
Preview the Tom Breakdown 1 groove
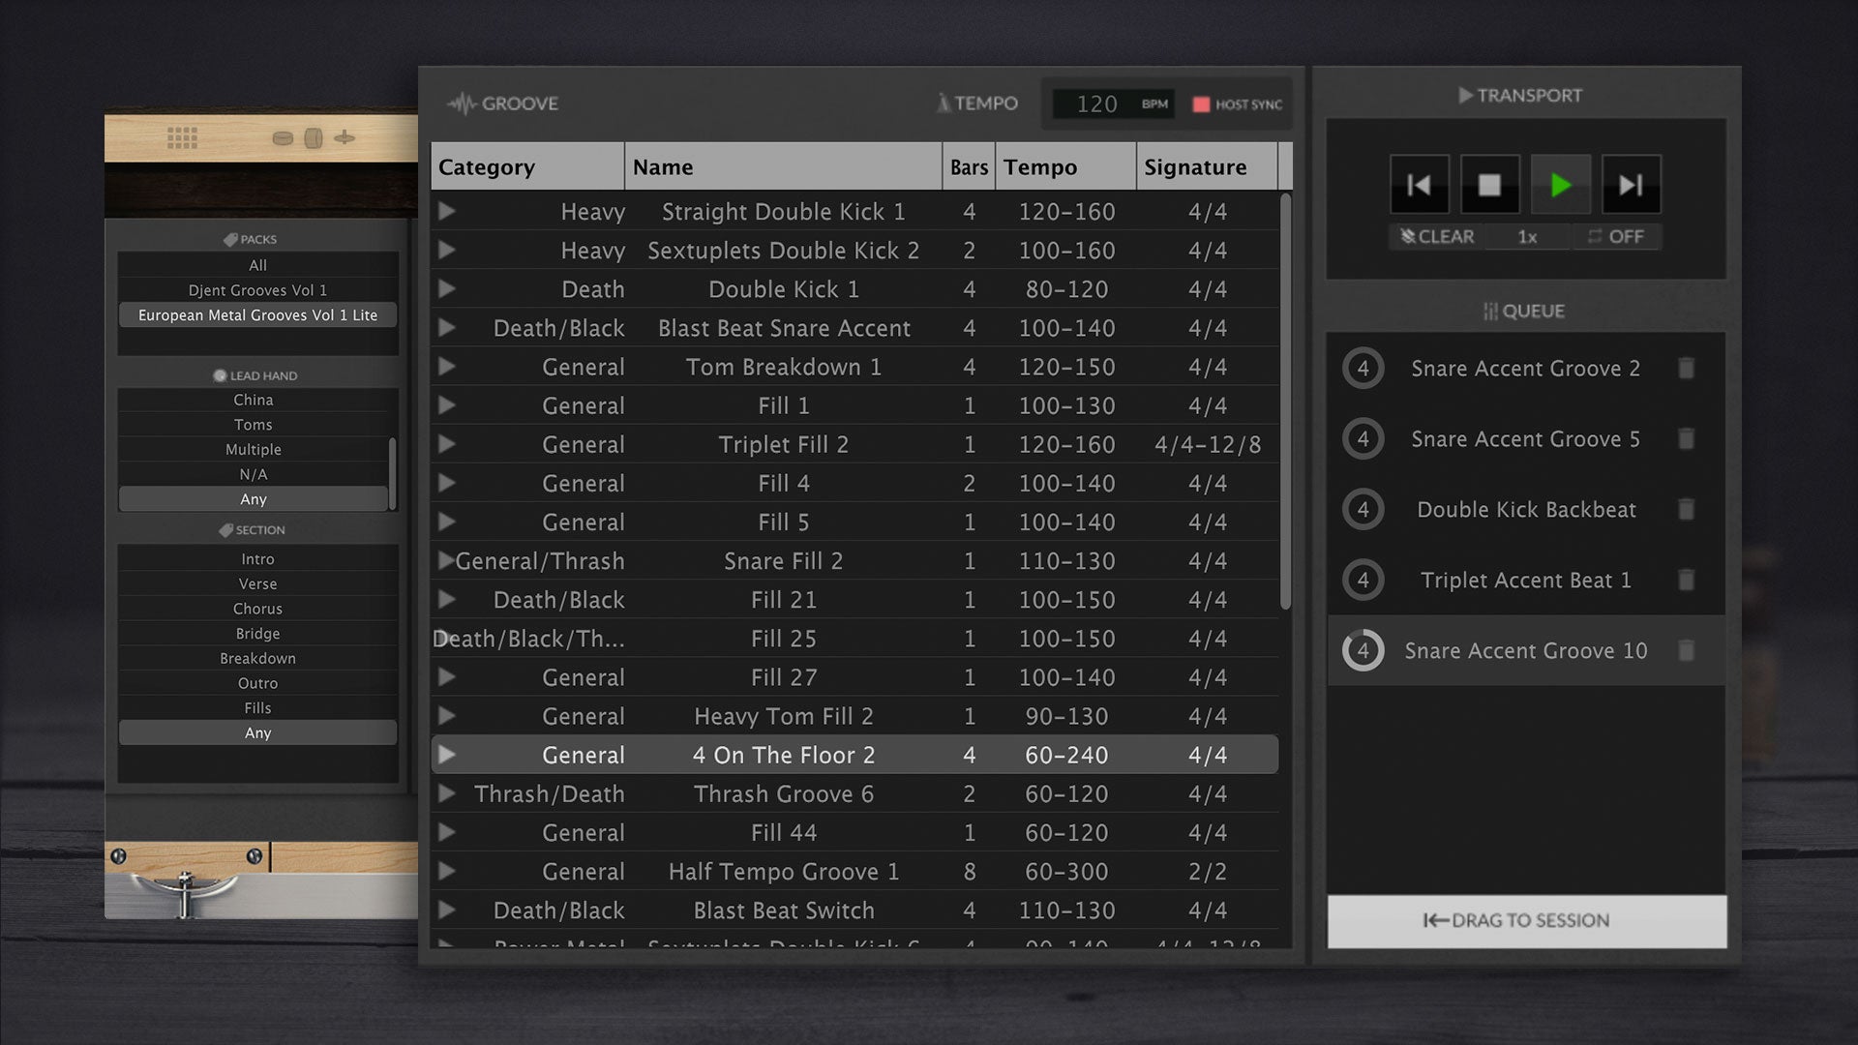pyautogui.click(x=446, y=367)
